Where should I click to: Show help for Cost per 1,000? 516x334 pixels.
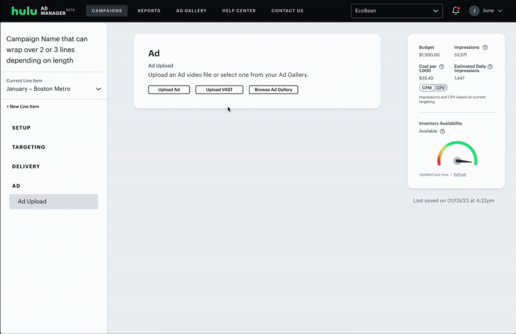coord(441,66)
